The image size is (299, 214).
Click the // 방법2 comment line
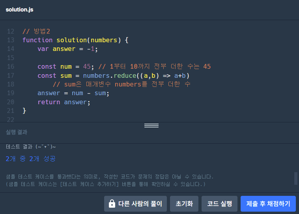[36, 31]
